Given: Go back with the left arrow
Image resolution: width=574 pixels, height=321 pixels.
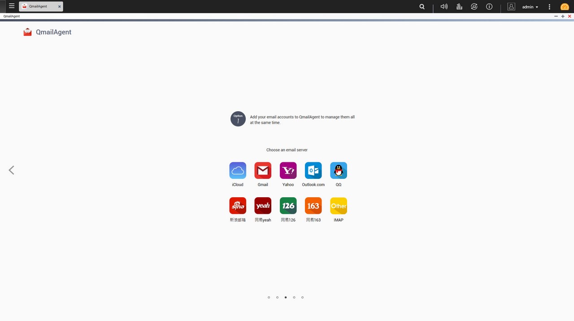Looking at the screenshot, I should point(12,170).
